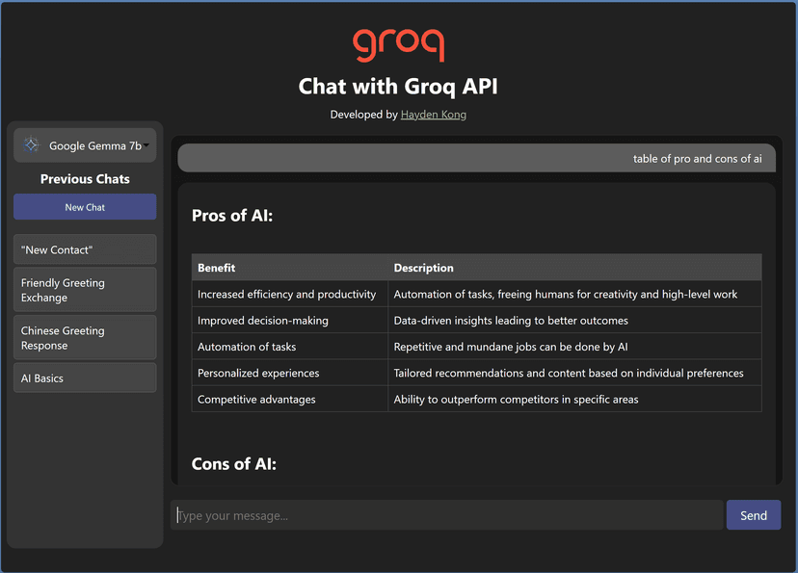
Task: Expand the model selector dropdown arrow
Action: coord(146,145)
